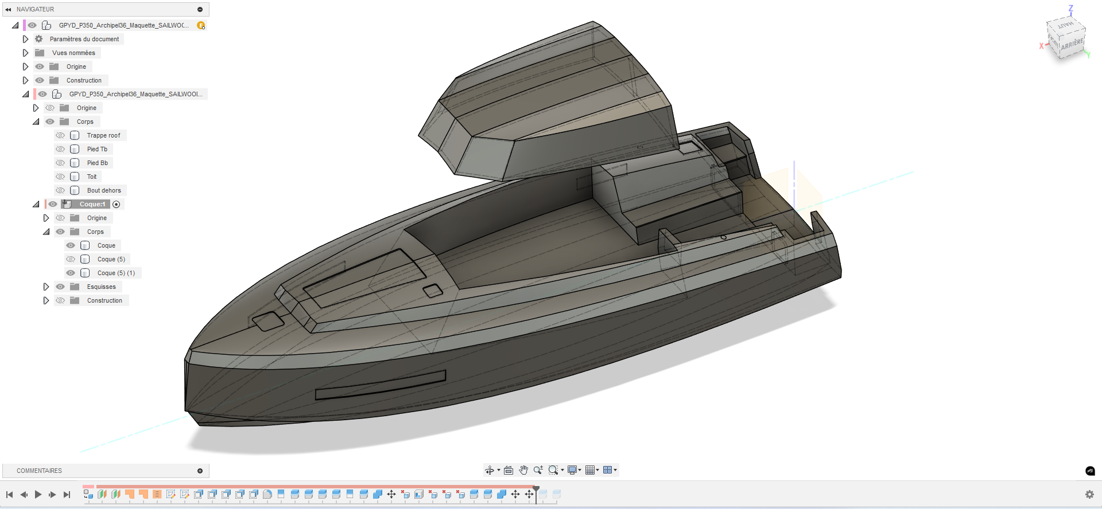Show the hidden Toit body

tap(60, 177)
